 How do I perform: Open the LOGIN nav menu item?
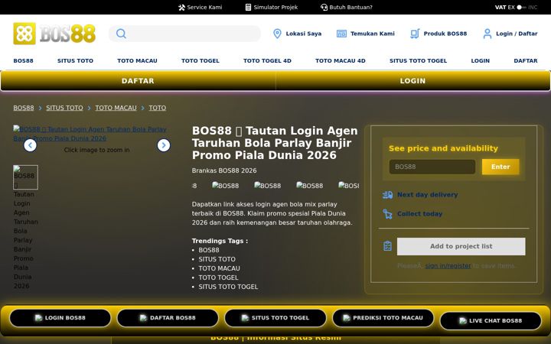point(481,60)
